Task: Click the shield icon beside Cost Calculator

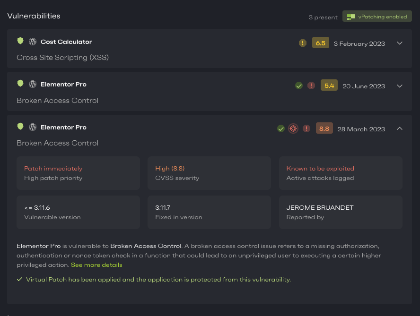Action: (20, 42)
